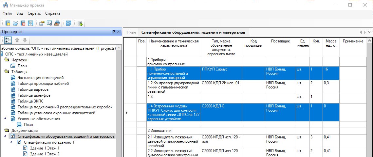Click the С2000-ИПДЛ исп.120 - изл cell
Viewport: 373px width, 157px height.
(x=221, y=141)
